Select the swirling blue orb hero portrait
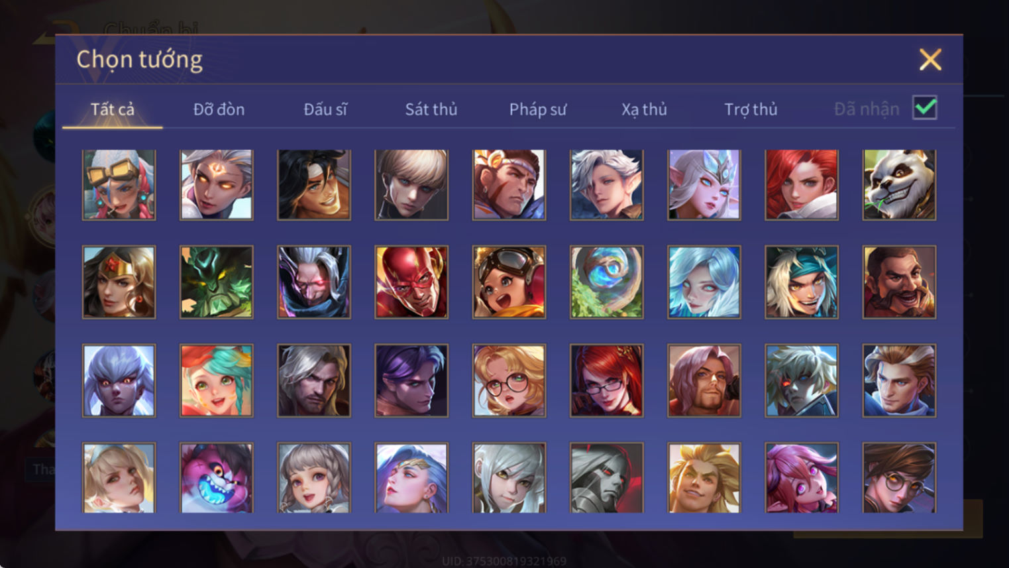The height and width of the screenshot is (568, 1009). coord(606,282)
